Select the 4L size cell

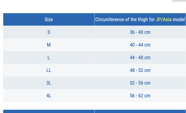coord(49,96)
